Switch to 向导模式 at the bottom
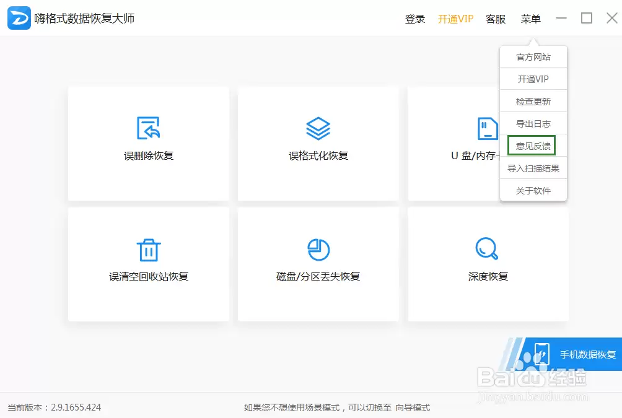 (413, 407)
